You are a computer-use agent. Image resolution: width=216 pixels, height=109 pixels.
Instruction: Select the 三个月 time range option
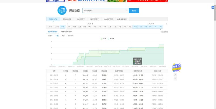[x=56, y=27]
